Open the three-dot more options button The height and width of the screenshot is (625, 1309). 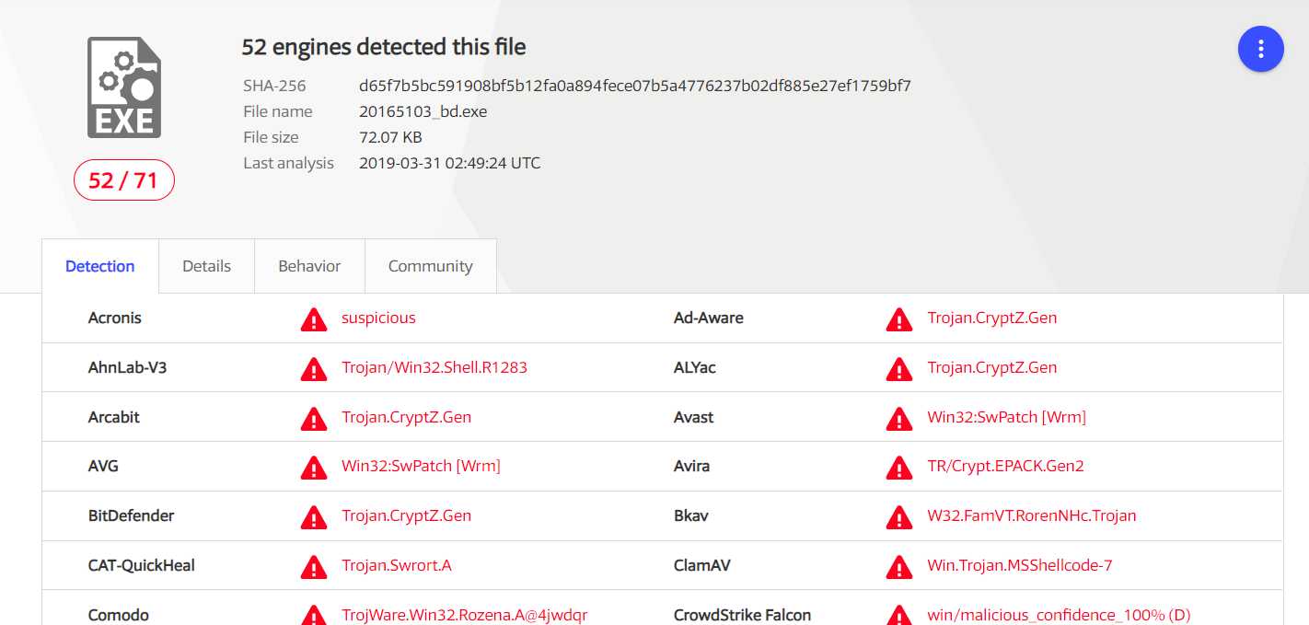coord(1260,49)
